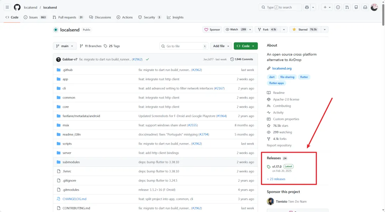Open the common folder icon
Image resolution: width=385 pixels, height=212 pixels.
coord(58,98)
